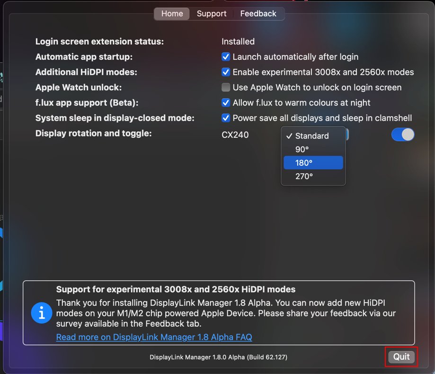435x374 pixels.
Task: Choose 270° rotation option
Action: [x=313, y=176]
